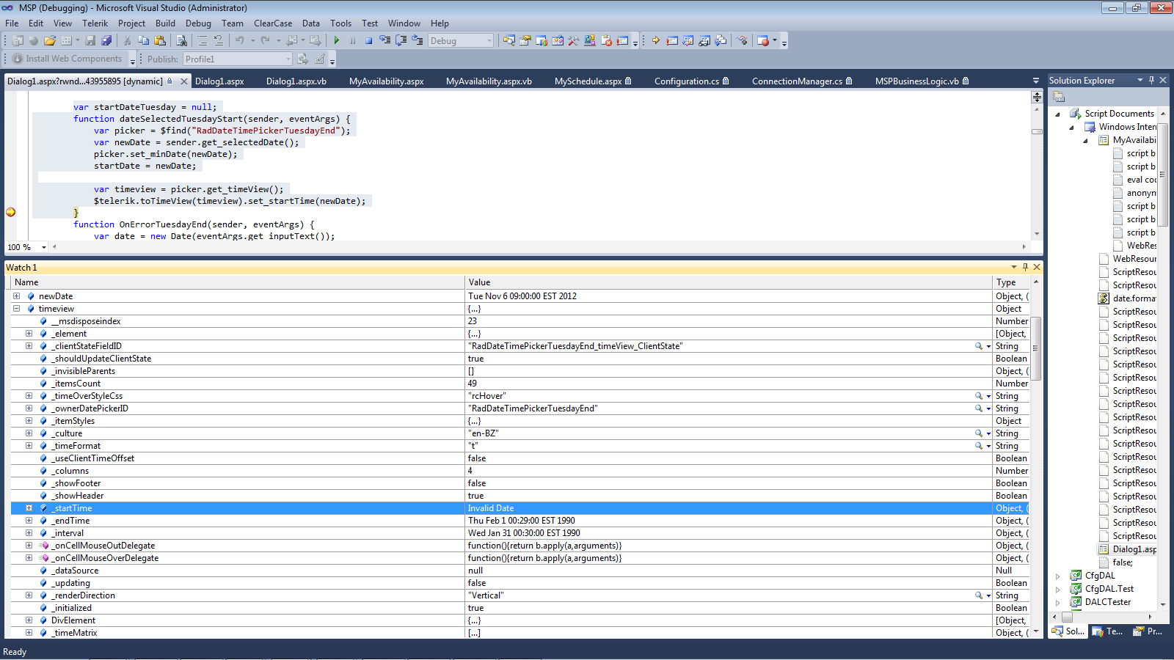1174x660 pixels.
Task: Collapse the timeview watch variable
Action: tap(16, 309)
